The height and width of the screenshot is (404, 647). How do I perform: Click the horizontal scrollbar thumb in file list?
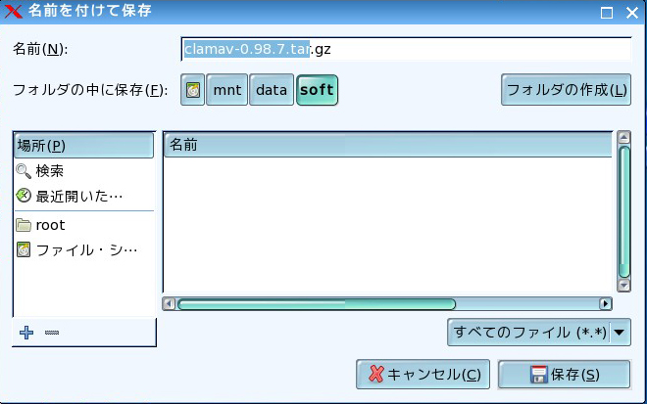point(316,304)
